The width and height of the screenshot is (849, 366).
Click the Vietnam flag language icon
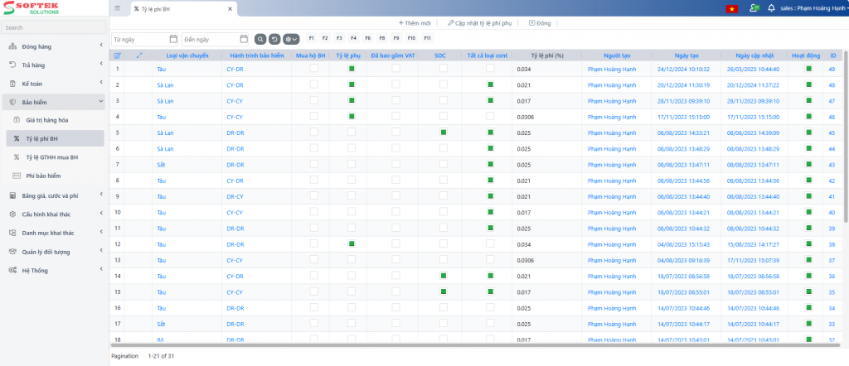(732, 7)
